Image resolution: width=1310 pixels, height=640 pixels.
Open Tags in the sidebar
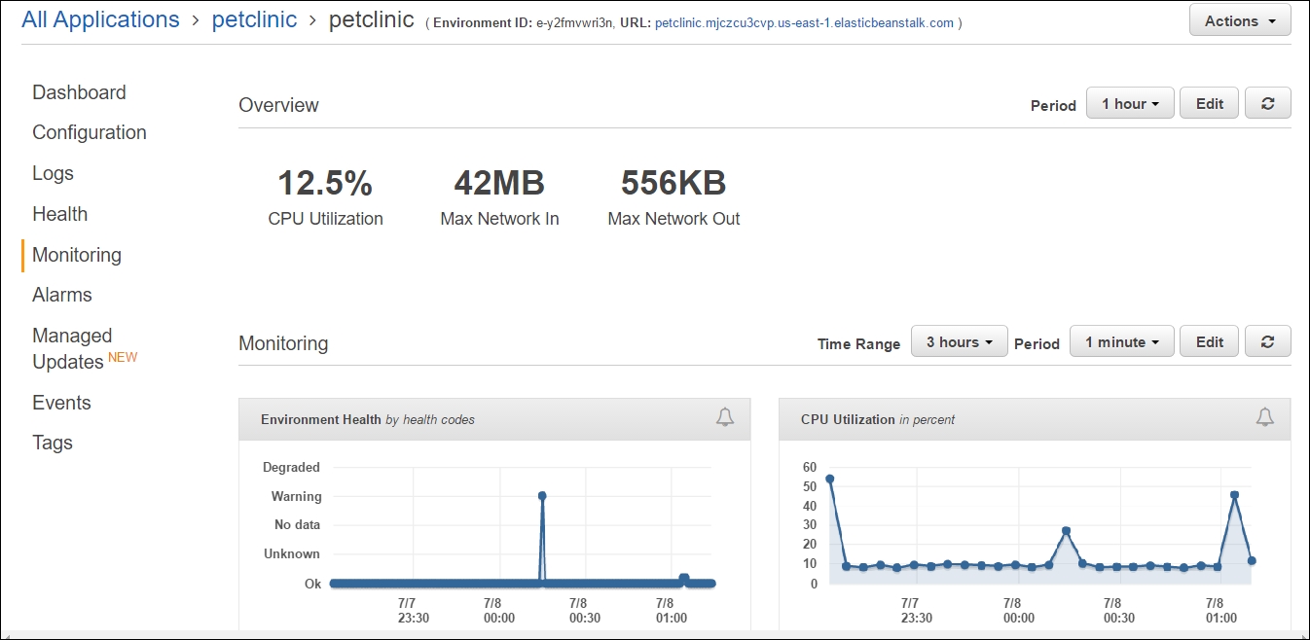click(53, 443)
